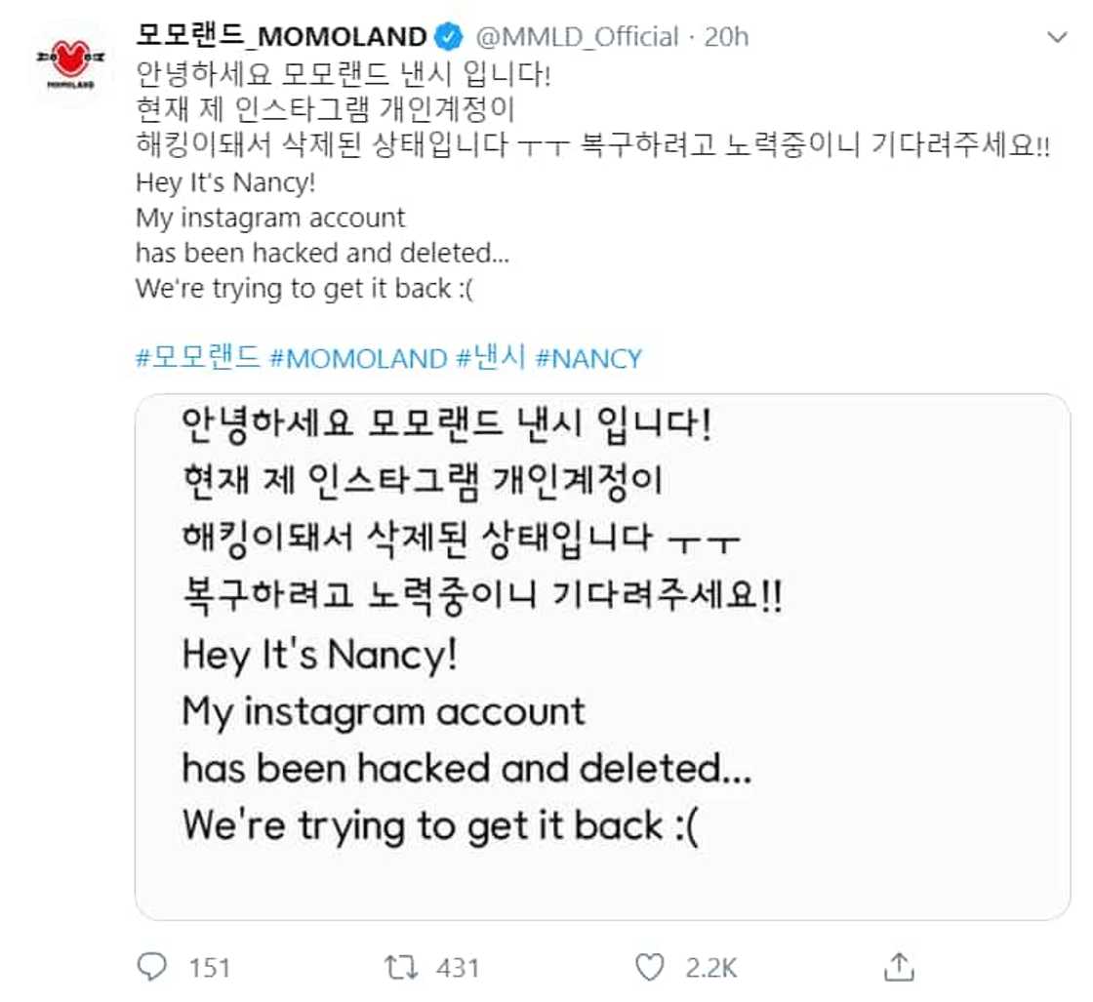Click the 2.2K likes count
This screenshot has width=1093, height=1002.
pyautogui.click(x=710, y=967)
